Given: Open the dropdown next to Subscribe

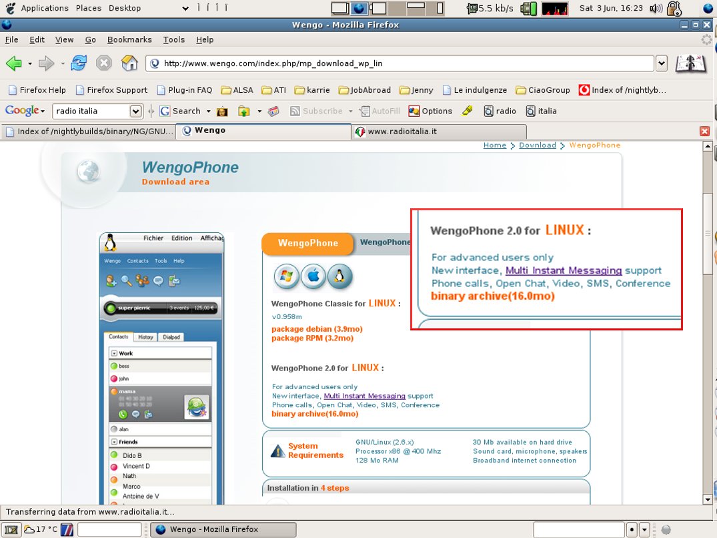Looking at the screenshot, I should [x=351, y=111].
